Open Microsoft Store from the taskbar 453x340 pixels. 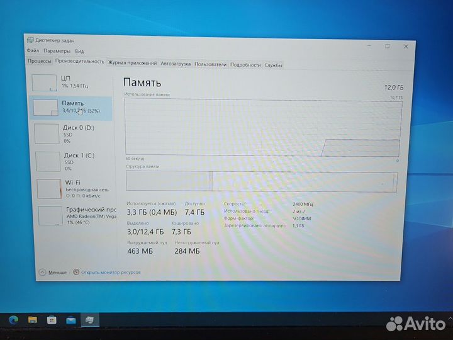click(x=52, y=320)
